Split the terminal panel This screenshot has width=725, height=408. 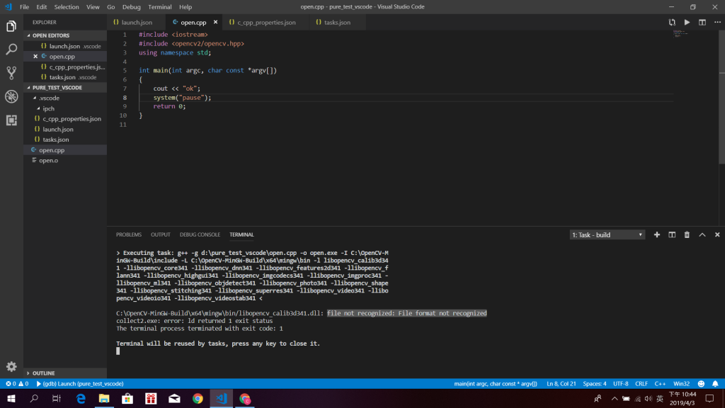click(672, 234)
